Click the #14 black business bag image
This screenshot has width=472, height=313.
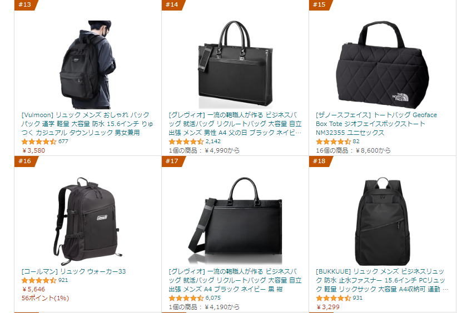click(235, 64)
